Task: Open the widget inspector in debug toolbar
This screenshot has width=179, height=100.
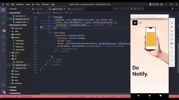Action: pyautogui.click(x=142, y=9)
